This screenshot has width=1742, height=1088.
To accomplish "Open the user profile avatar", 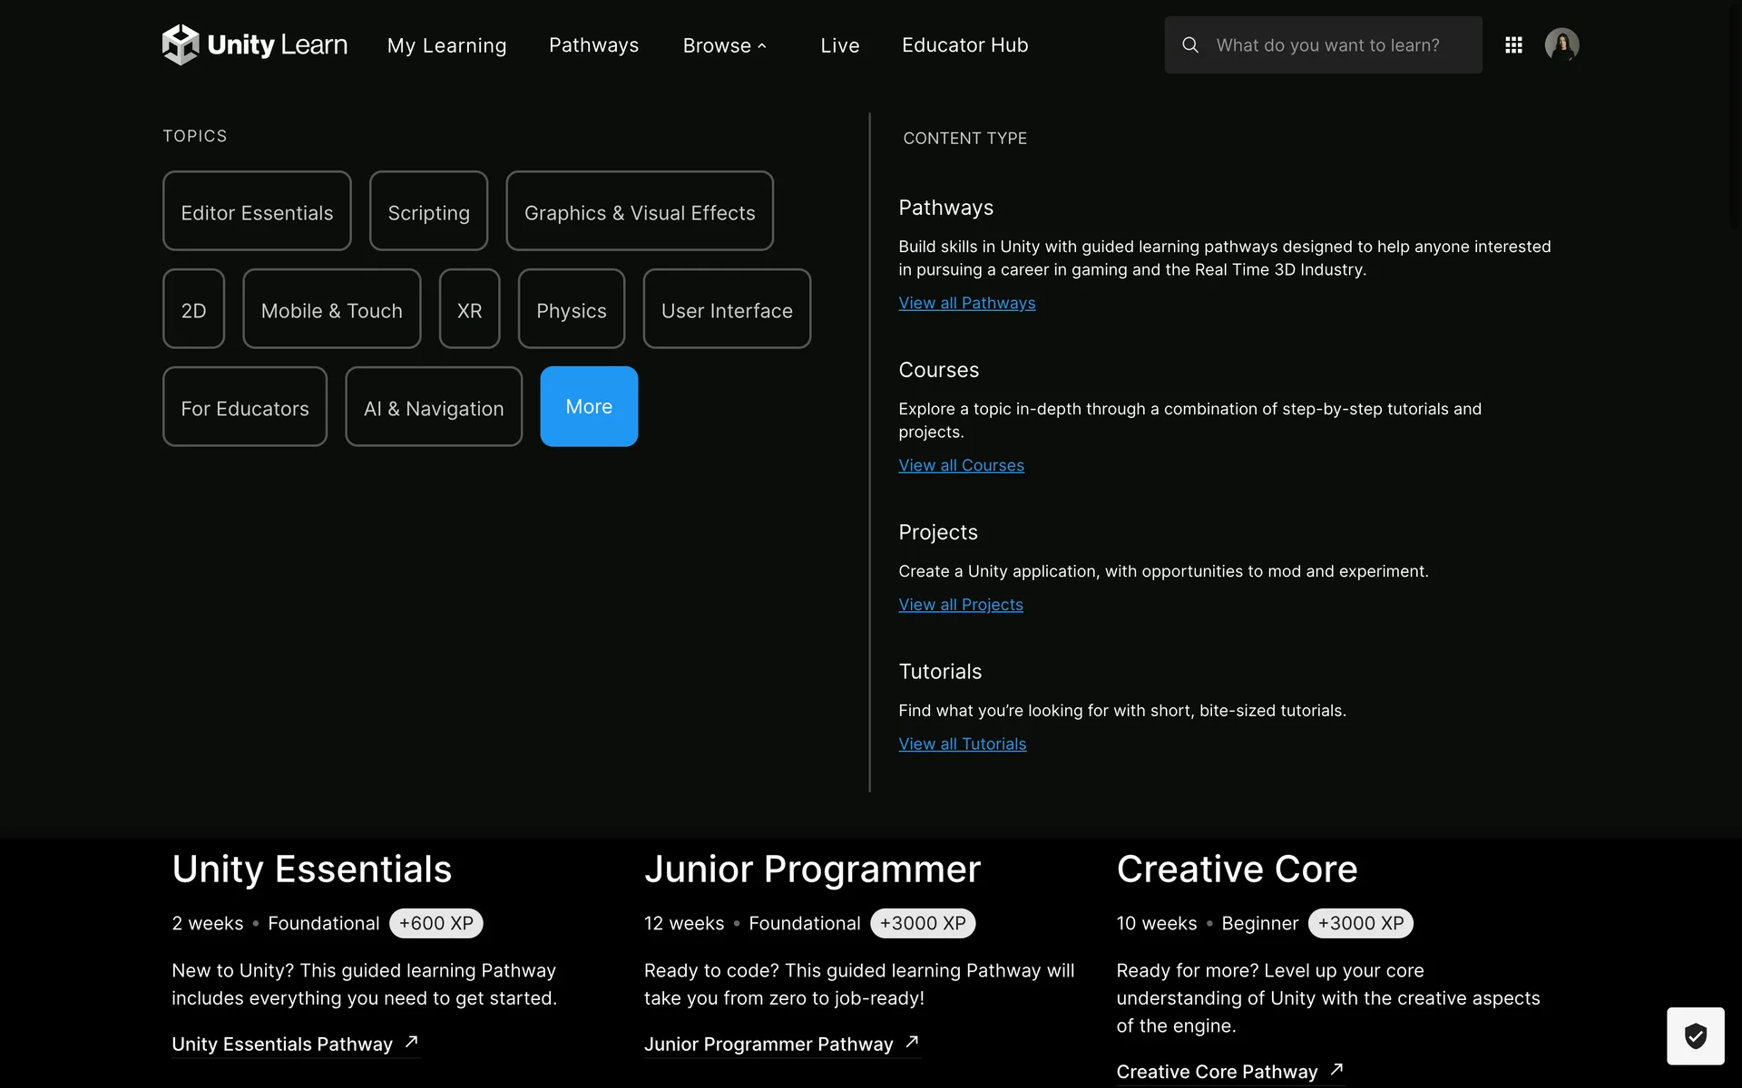I will [1561, 44].
